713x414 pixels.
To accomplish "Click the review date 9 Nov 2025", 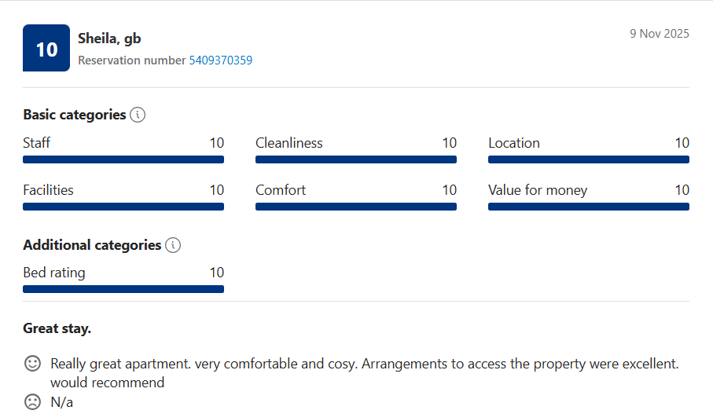I will pyautogui.click(x=659, y=34).
